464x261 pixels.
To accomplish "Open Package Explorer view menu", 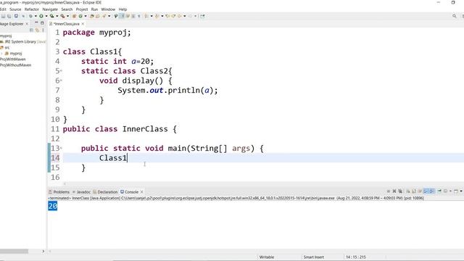I will 43,30.
